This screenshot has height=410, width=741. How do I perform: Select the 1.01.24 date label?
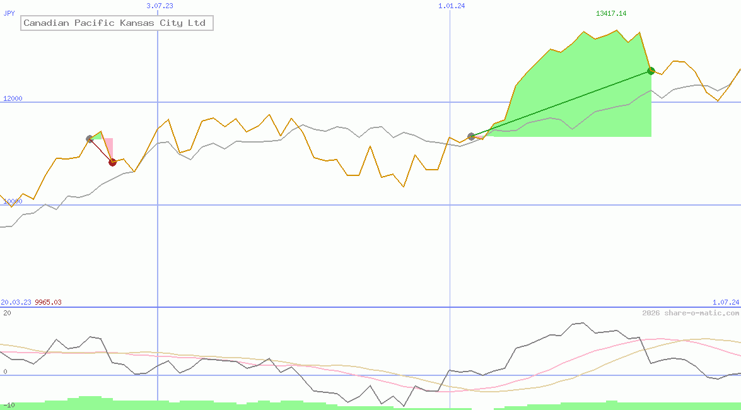(452, 6)
